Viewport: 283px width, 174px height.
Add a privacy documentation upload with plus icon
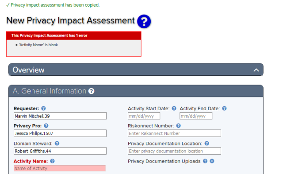click(212, 161)
